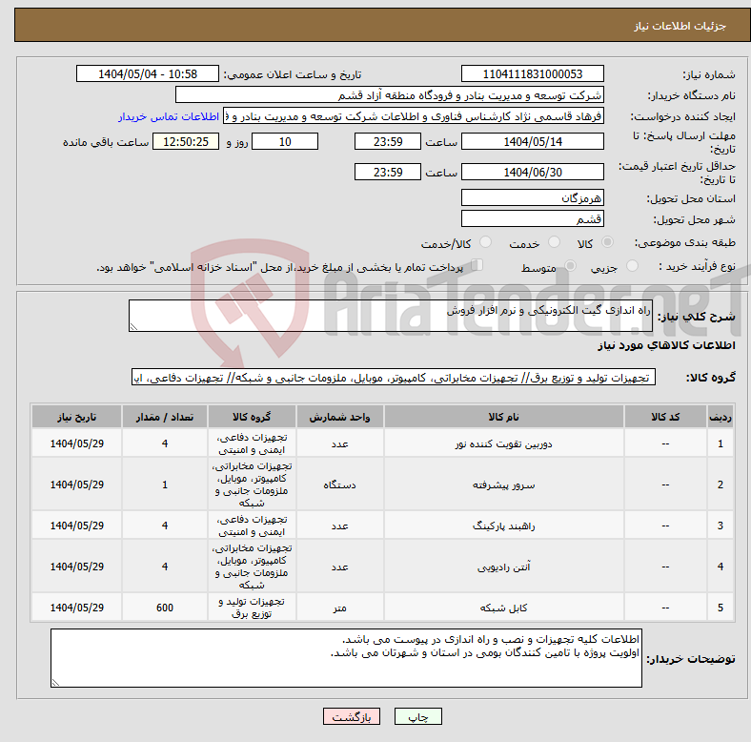Click the validity hour field in the حداقل تاریخ اعتبار قیمت row
Viewport: 751px width, 742px height.
click(388, 172)
